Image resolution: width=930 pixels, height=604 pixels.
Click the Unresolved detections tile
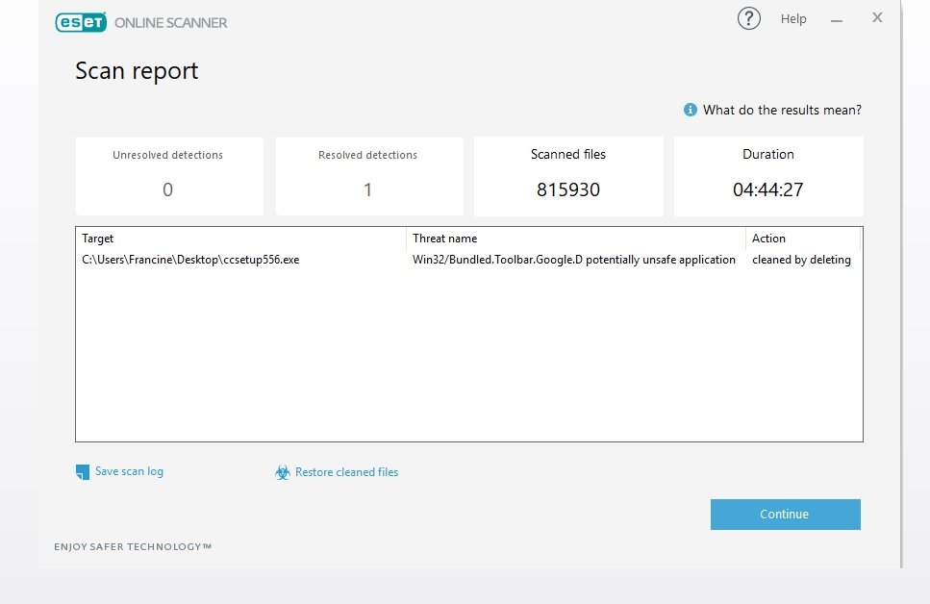click(x=169, y=176)
